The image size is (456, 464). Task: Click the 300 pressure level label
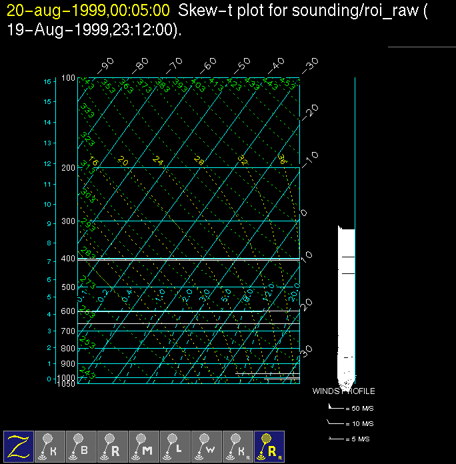point(68,221)
